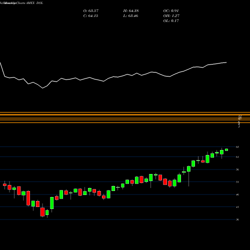250x250 pixels.
Task: Click the 41 price axis label
Action: pyautogui.click(x=237, y=207)
